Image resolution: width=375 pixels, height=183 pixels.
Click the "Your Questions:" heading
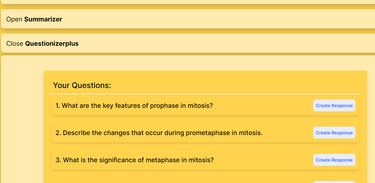click(x=82, y=85)
